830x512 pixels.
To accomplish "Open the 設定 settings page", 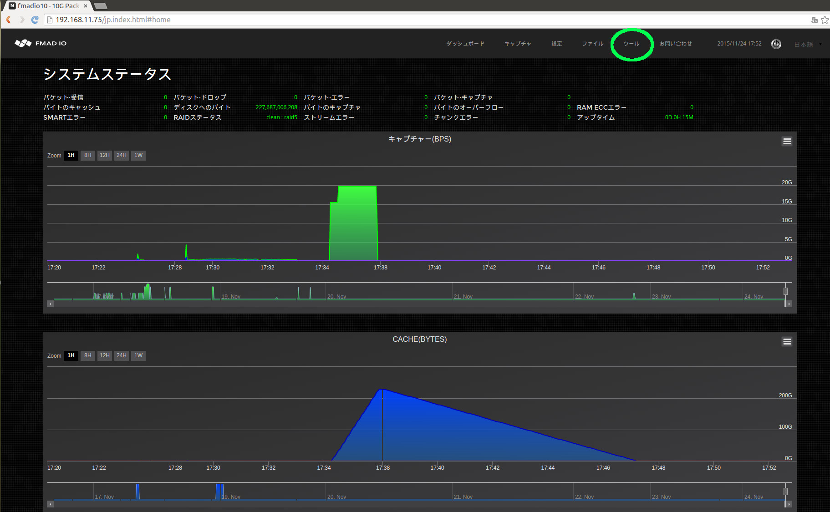I will click(556, 43).
